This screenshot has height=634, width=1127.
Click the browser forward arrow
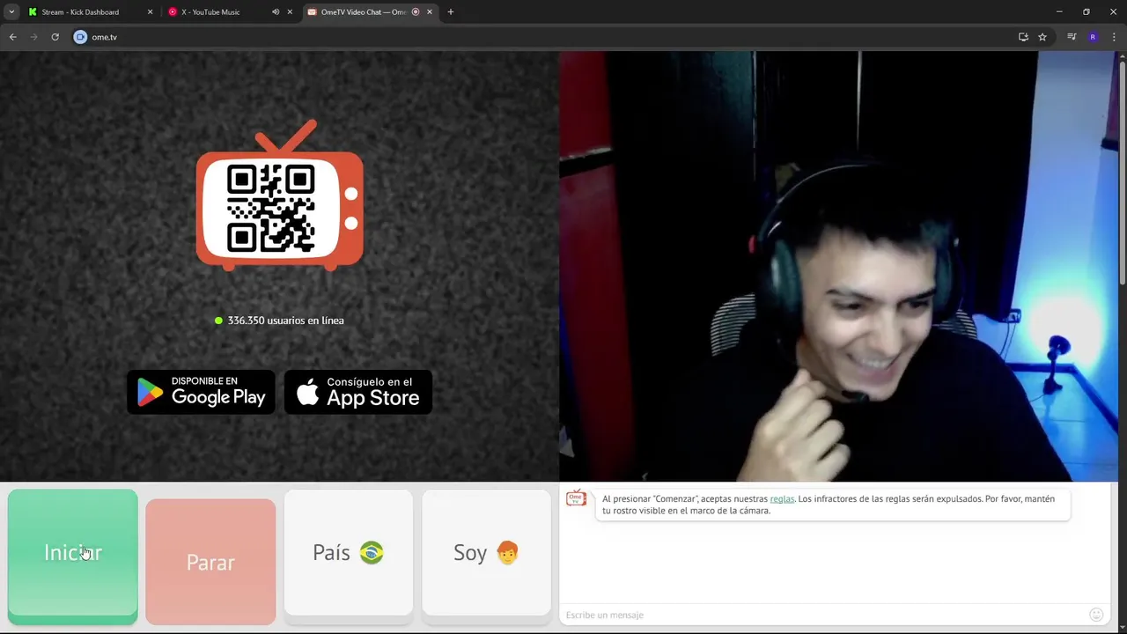pyautogui.click(x=34, y=37)
